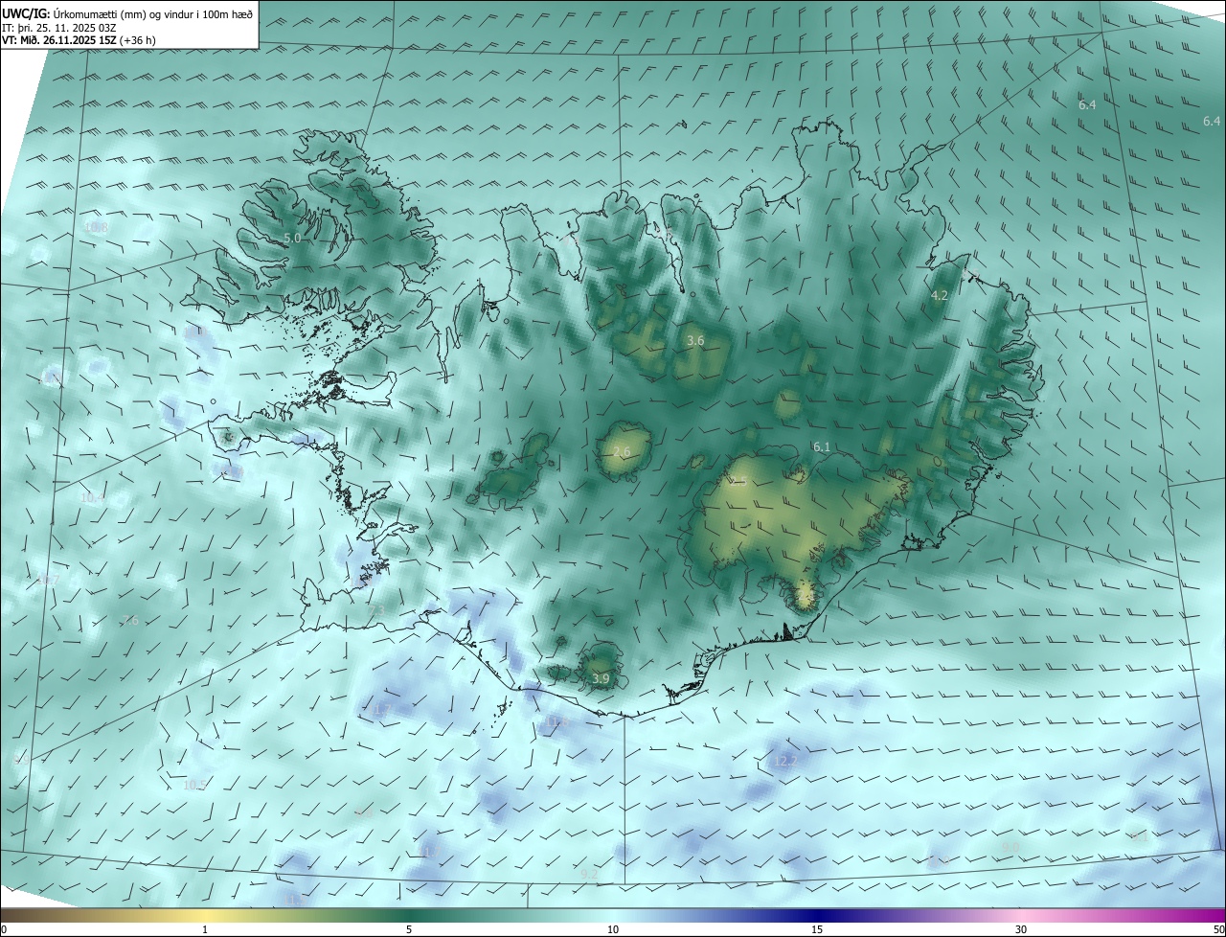This screenshot has height=937, width=1226.
Task: Click the '4.2' value in east Iceland
Action: pyautogui.click(x=940, y=296)
